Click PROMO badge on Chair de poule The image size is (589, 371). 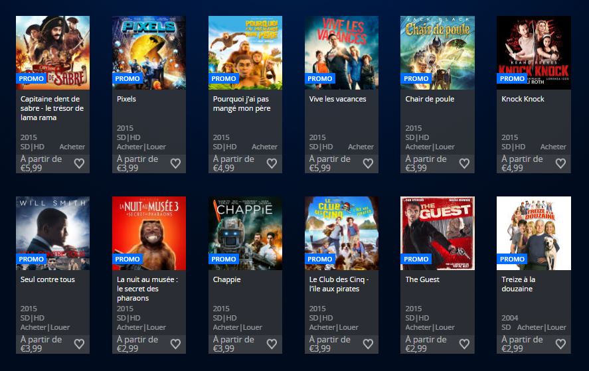click(x=416, y=78)
